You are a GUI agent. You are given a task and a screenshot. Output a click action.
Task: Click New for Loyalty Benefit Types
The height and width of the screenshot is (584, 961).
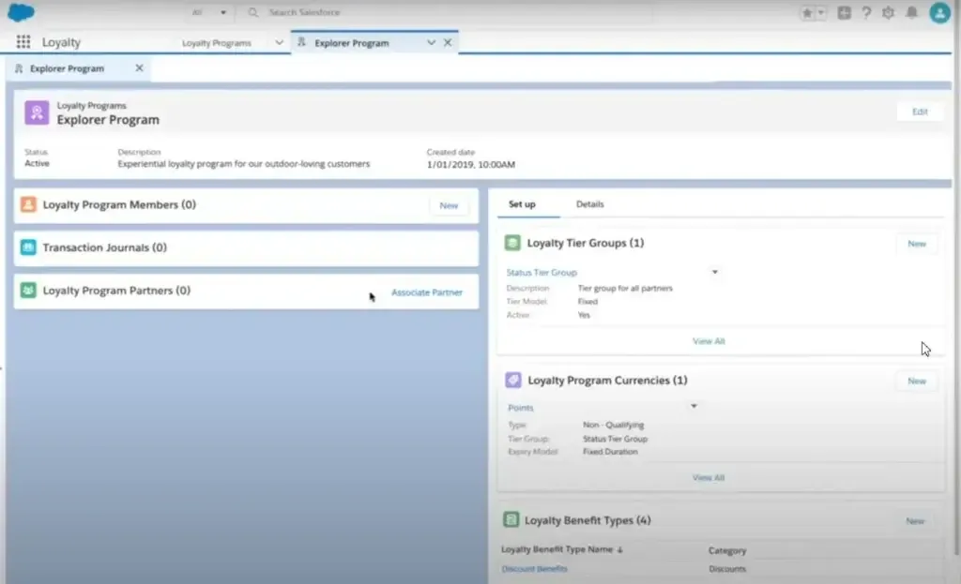(x=915, y=521)
